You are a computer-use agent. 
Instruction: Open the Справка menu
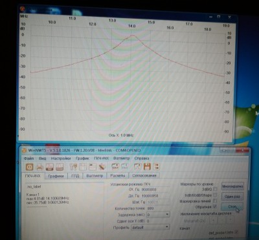pos(142,158)
